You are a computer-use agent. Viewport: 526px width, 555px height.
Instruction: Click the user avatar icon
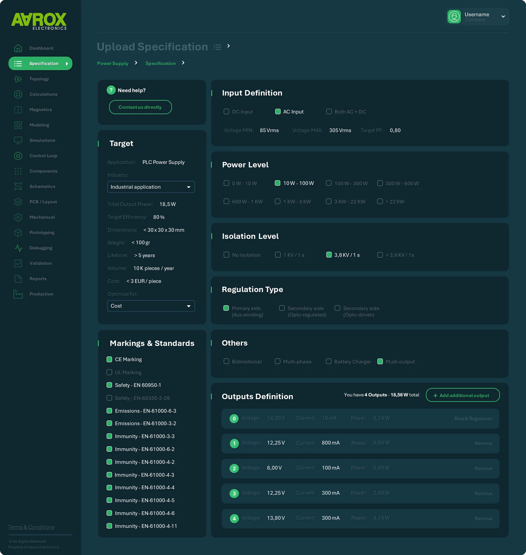[454, 17]
